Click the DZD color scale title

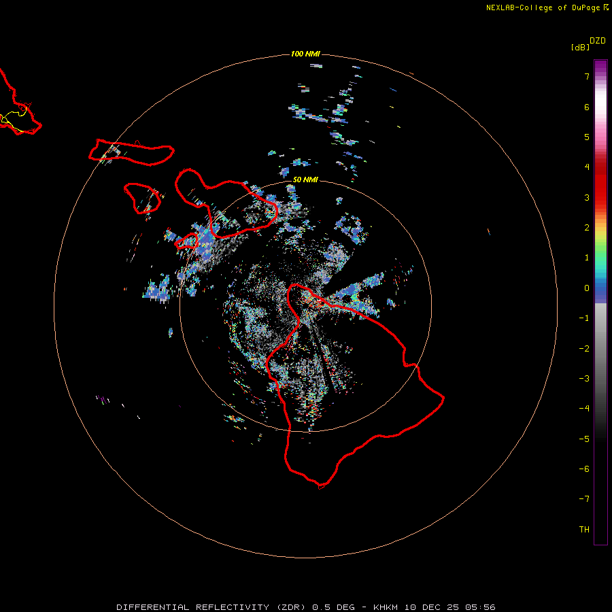598,41
